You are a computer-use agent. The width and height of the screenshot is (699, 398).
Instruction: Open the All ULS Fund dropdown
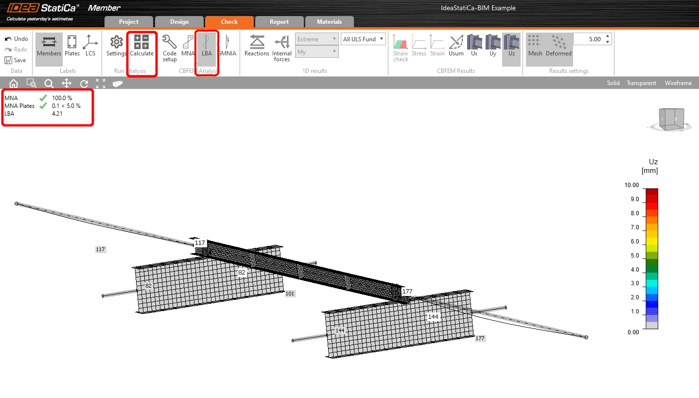coord(364,39)
